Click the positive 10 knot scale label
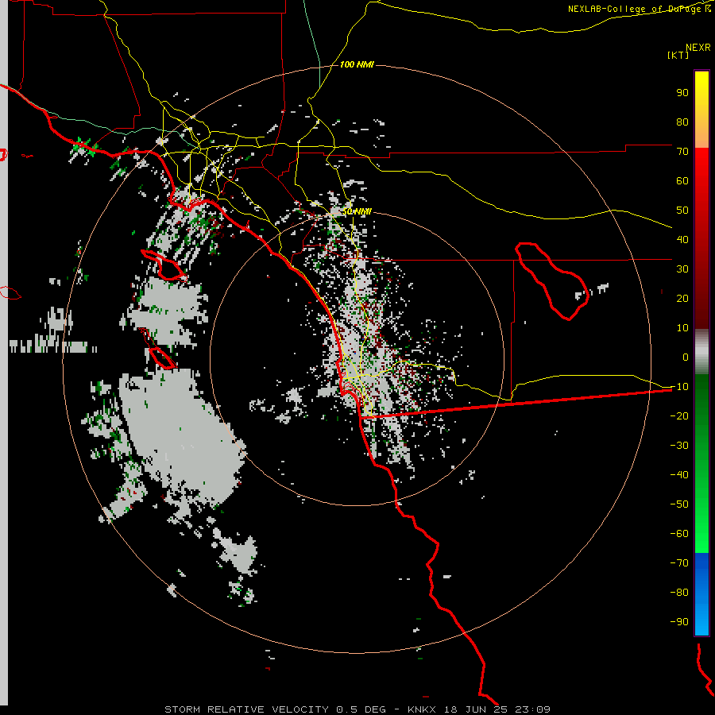 tap(682, 328)
